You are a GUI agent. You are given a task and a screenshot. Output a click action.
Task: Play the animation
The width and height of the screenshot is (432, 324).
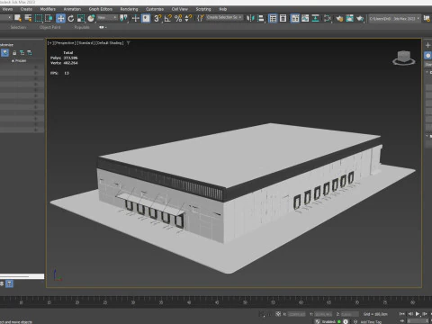coord(418,314)
